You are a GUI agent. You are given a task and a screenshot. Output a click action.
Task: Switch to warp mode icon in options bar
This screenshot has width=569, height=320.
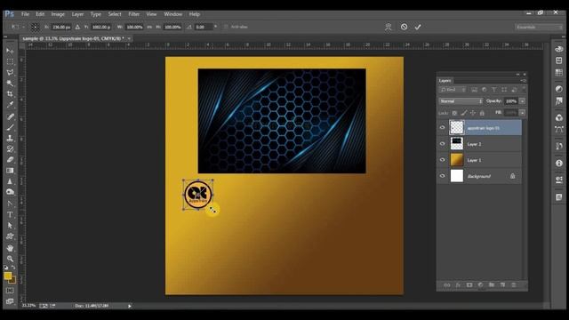[389, 27]
